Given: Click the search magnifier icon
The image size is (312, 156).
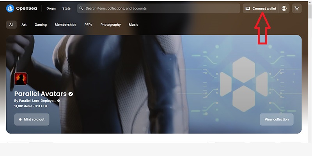Looking at the screenshot, I should coord(81,8).
